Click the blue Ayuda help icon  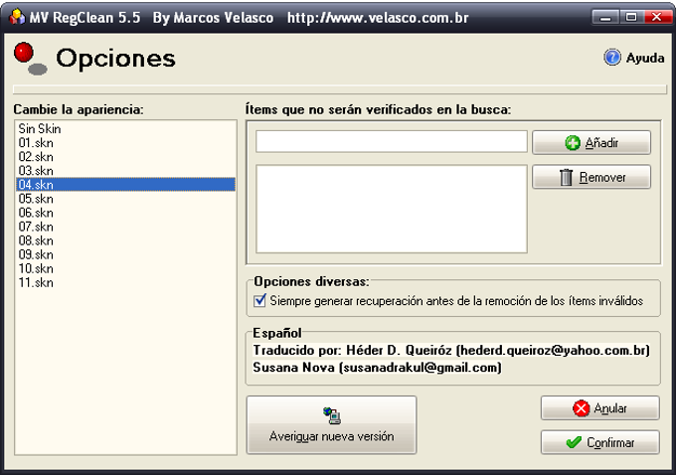612,58
